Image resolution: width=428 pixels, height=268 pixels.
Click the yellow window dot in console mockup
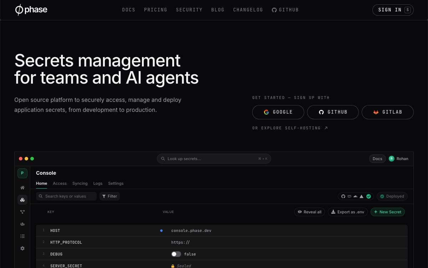(26, 159)
